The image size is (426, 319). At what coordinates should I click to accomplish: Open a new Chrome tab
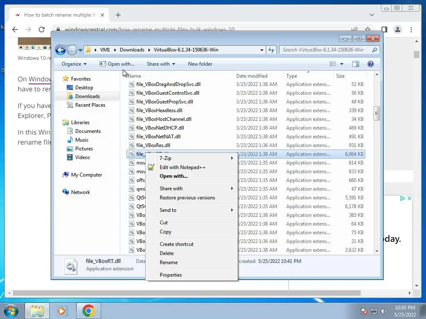click(118, 15)
